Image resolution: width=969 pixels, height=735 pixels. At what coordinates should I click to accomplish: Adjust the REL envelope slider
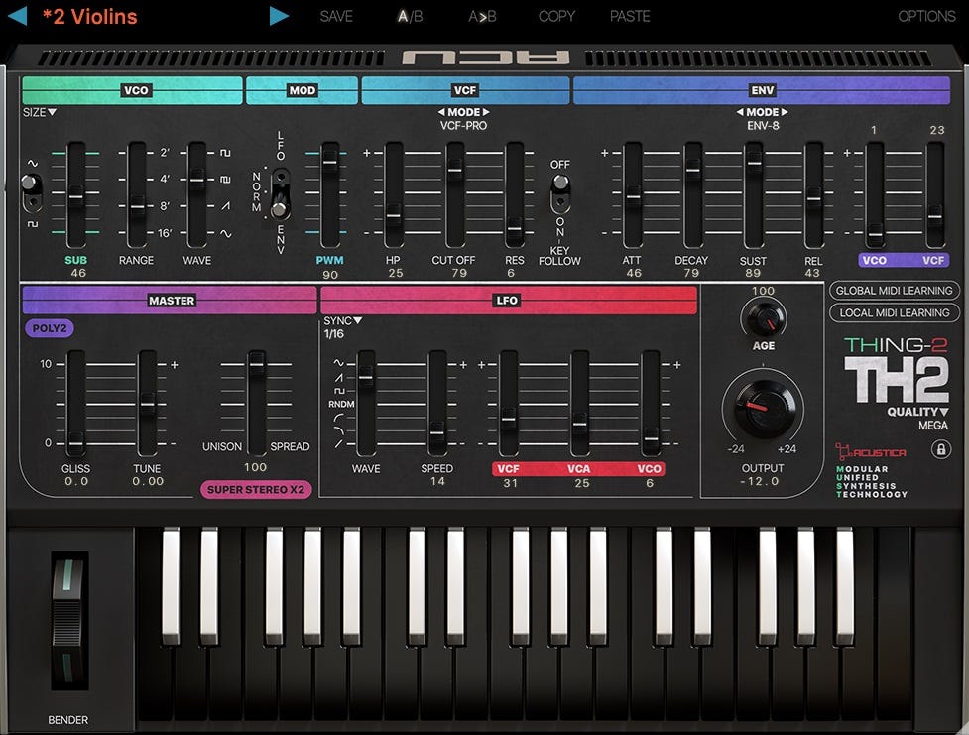pos(813,197)
